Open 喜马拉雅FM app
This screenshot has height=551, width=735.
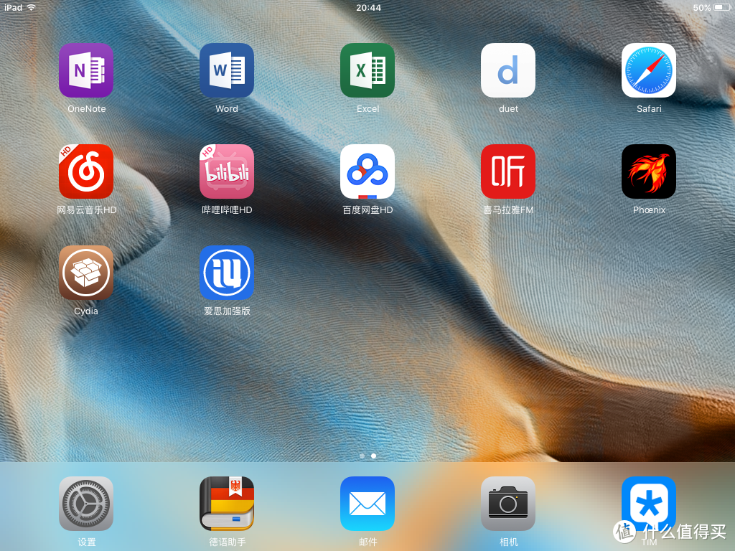pyautogui.click(x=508, y=171)
